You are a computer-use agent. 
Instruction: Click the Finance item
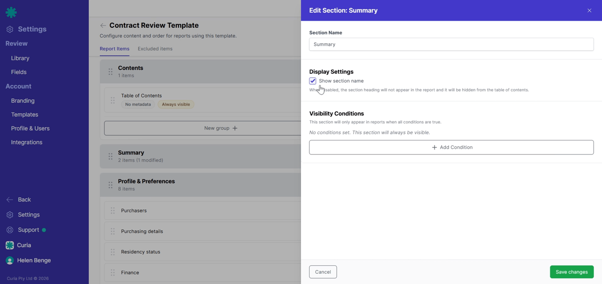(x=202, y=273)
